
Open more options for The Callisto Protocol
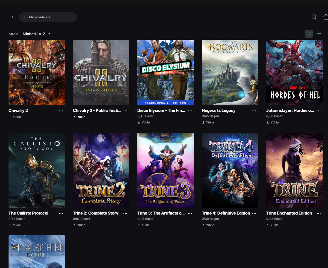61,213
